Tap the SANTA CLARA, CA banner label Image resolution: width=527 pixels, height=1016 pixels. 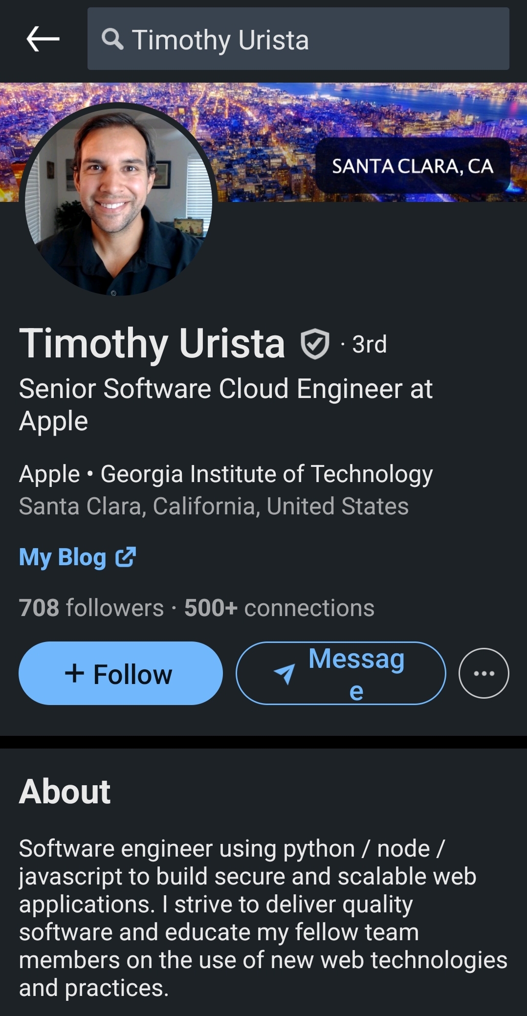(x=413, y=166)
